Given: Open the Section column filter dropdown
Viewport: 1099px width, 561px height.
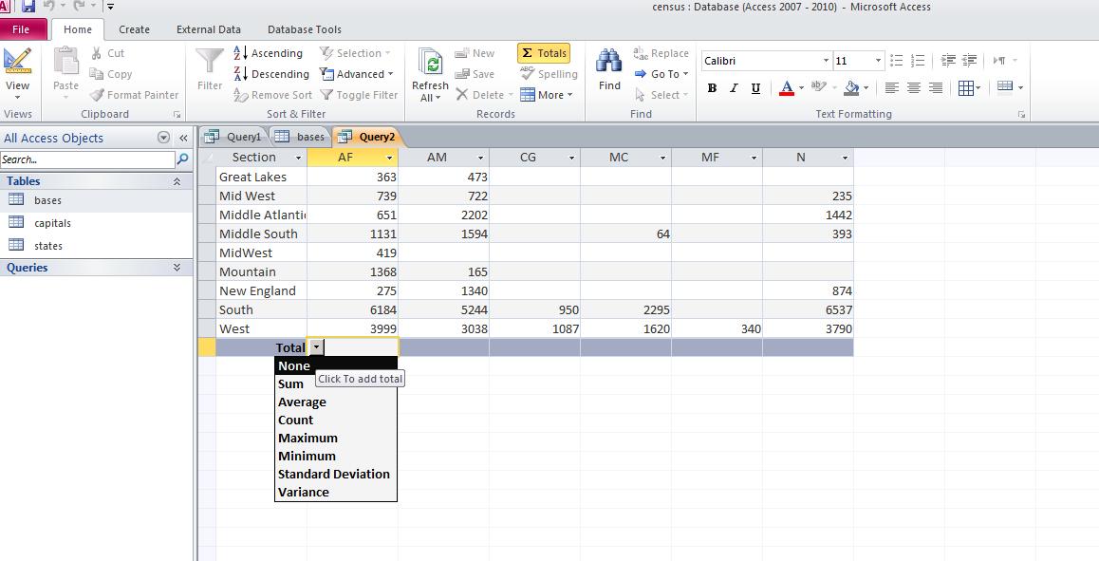Looking at the screenshot, I should click(x=298, y=158).
